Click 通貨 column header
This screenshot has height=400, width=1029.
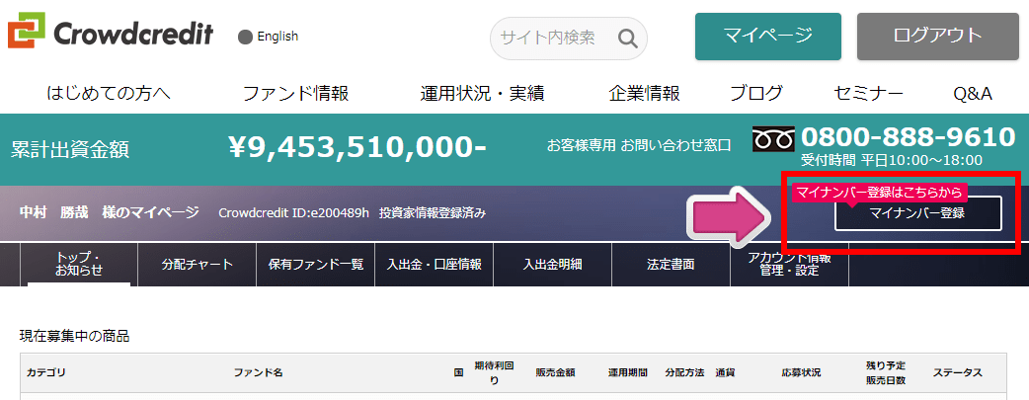(x=725, y=372)
